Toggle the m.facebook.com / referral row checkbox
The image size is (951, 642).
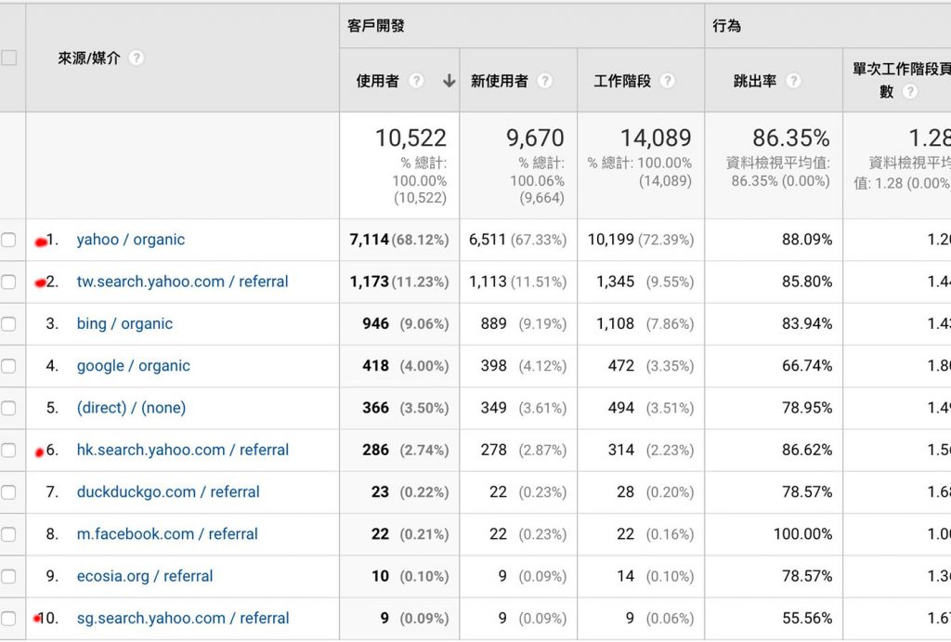[8, 534]
